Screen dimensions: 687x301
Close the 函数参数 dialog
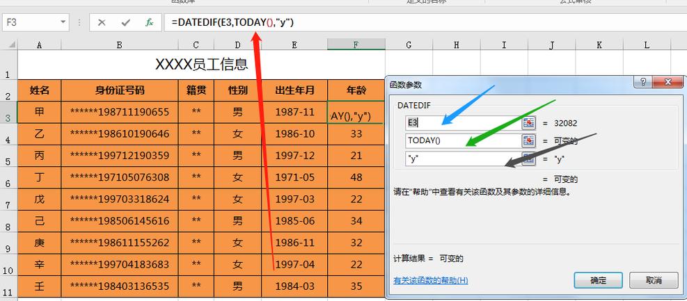(x=668, y=82)
